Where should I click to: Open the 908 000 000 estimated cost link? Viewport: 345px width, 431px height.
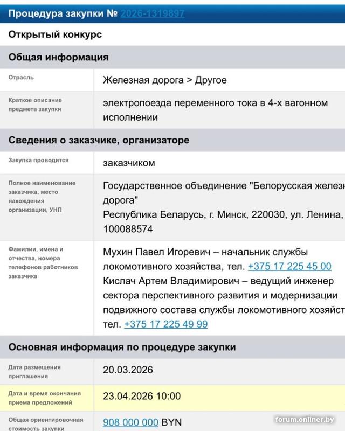point(130,422)
